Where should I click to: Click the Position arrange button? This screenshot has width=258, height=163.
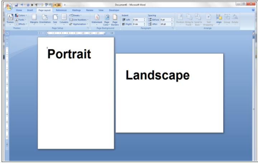tap(180, 19)
